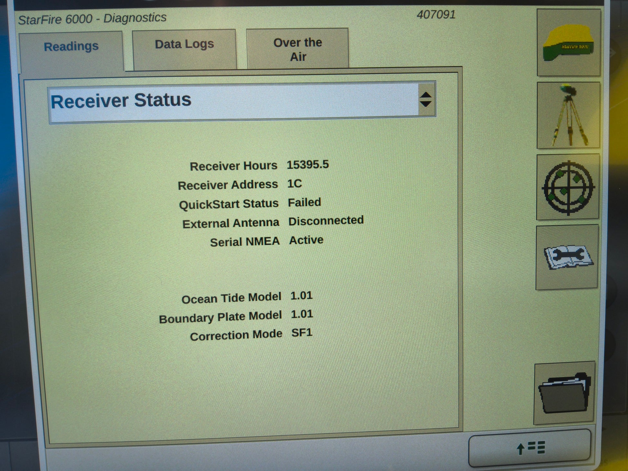
Task: Open the wrench-and-book diagnostics icon
Action: pyautogui.click(x=567, y=257)
